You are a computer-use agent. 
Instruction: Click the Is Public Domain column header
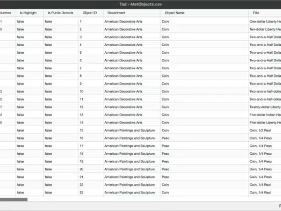click(x=60, y=13)
